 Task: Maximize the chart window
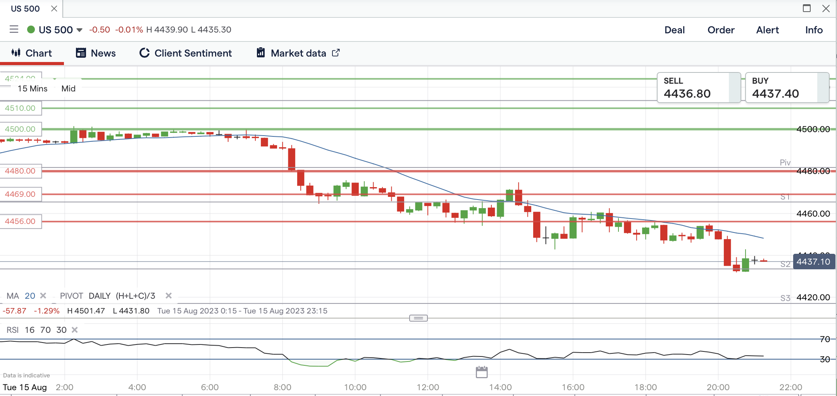[x=807, y=8]
